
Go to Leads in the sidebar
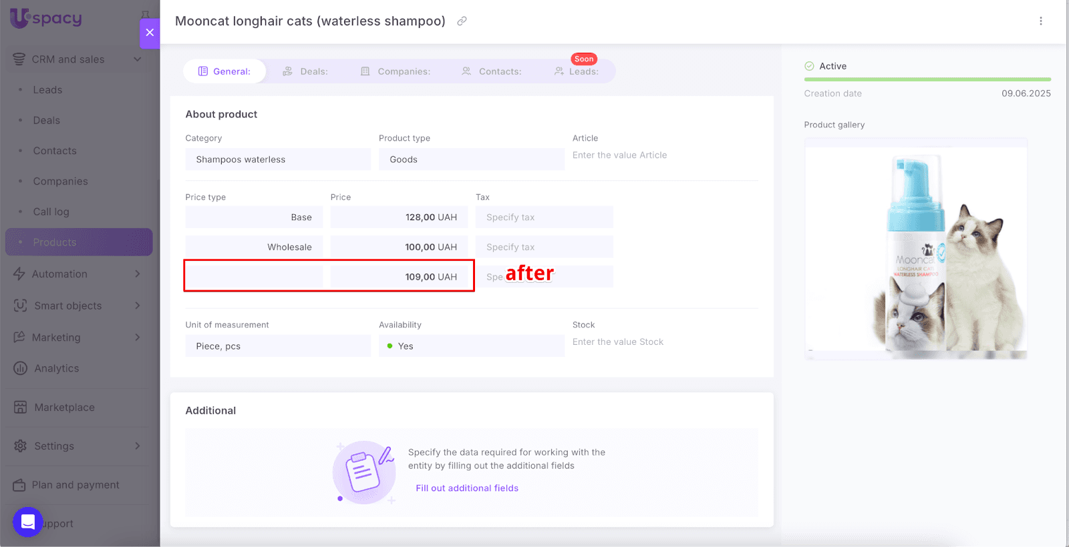[47, 90]
